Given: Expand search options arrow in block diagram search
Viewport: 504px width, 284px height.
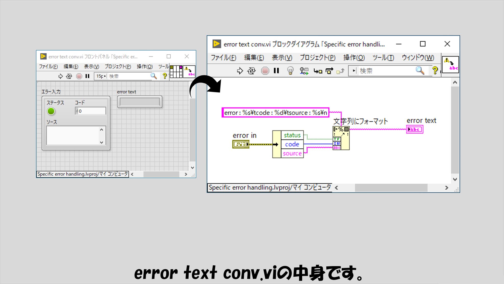Looking at the screenshot, I should pyautogui.click(x=354, y=70).
